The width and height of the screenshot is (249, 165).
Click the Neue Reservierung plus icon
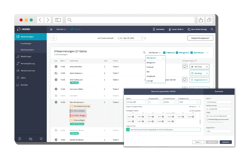189,29
